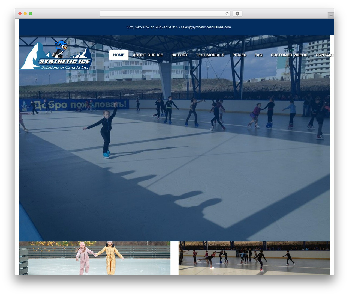
Task: Focus the browser address bar
Action: pos(165,14)
